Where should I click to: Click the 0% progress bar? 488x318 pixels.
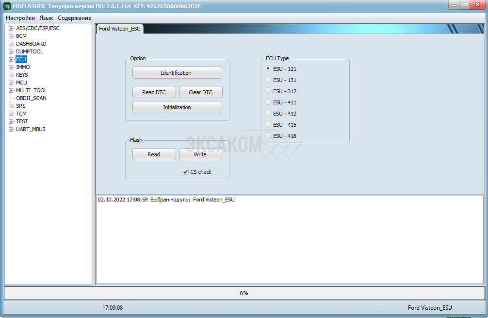point(244,293)
